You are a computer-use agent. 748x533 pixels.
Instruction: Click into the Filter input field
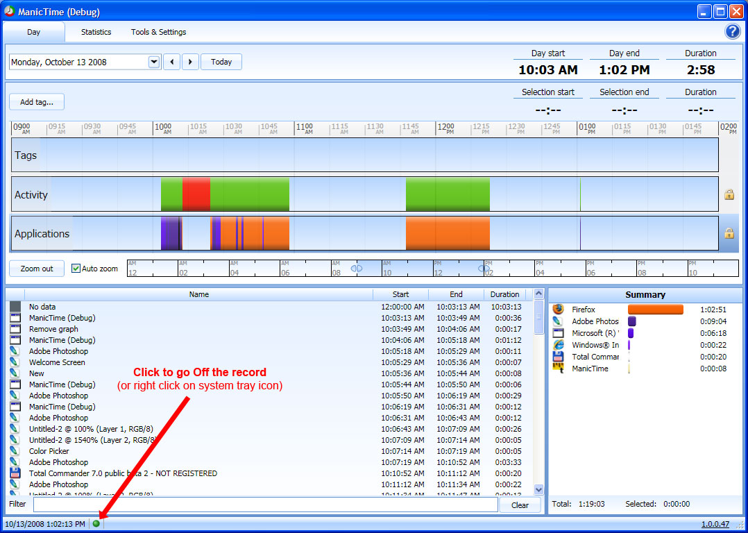pyautogui.click(x=265, y=505)
